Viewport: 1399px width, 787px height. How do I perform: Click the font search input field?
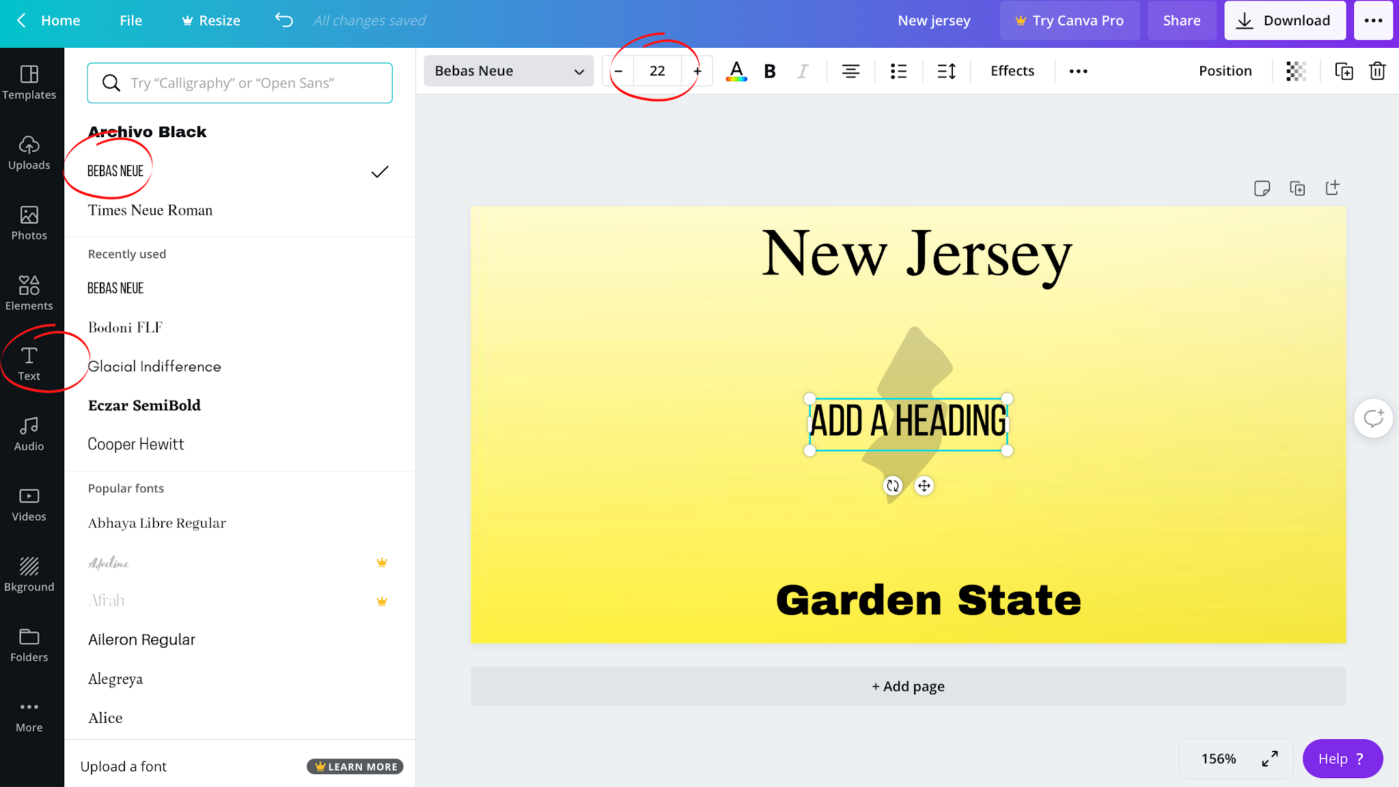[240, 83]
